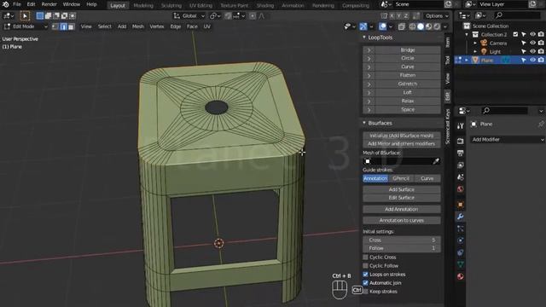The image size is (546, 307).
Task: Collapse Bsurfaces panel
Action: point(364,123)
